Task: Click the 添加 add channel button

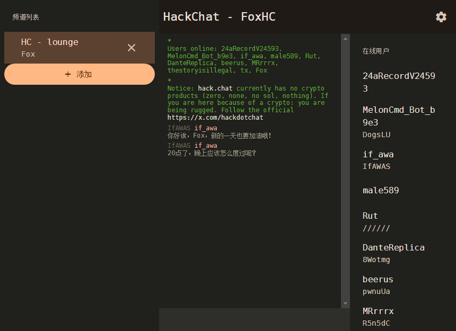Action: click(80, 74)
